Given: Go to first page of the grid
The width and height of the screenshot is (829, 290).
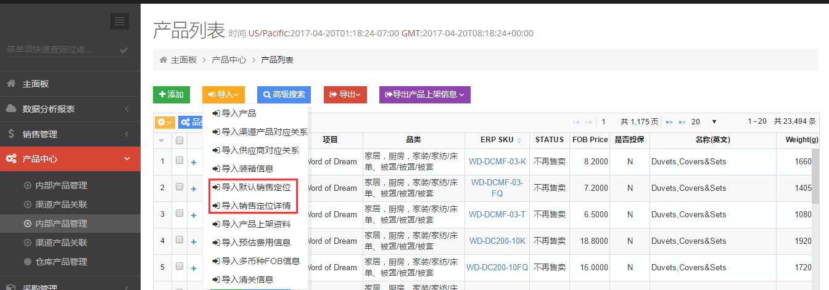Looking at the screenshot, I should coord(577,122).
